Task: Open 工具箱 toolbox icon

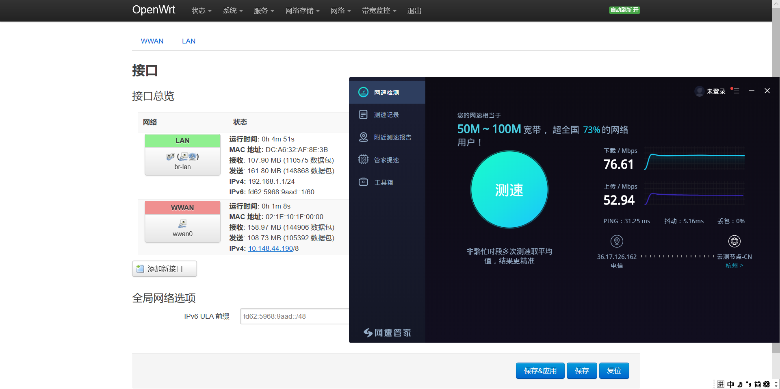Action: tap(363, 182)
